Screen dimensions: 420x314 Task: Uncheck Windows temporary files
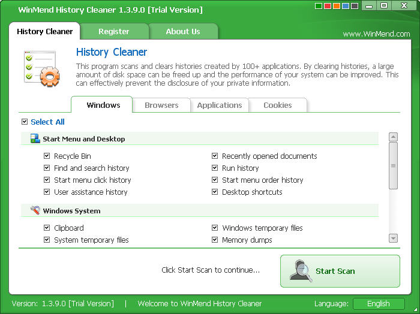(215, 228)
